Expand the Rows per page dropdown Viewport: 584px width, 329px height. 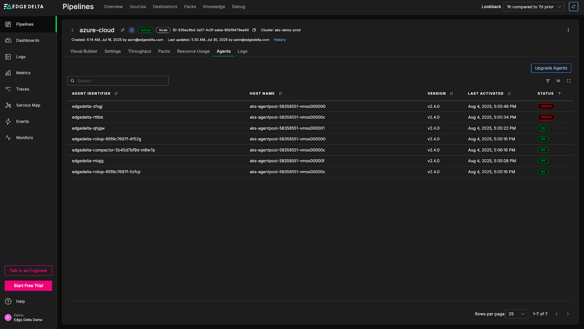tap(516, 314)
